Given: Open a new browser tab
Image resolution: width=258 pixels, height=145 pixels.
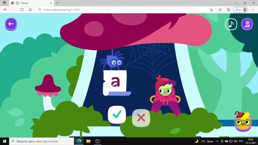Looking at the screenshot, I should [57, 3].
